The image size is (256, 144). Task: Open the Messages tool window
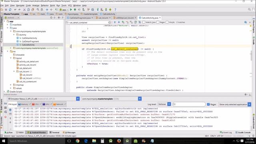pos(69,132)
